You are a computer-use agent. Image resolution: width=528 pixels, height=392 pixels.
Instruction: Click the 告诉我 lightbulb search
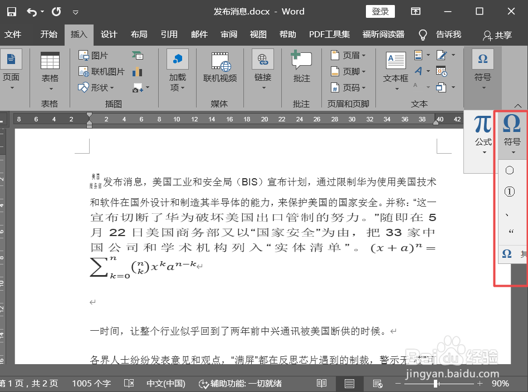point(440,35)
